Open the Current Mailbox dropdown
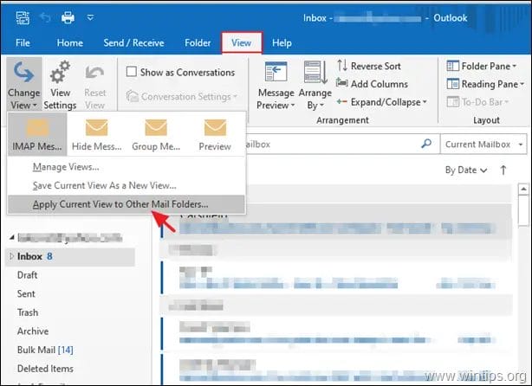 pyautogui.click(x=483, y=145)
